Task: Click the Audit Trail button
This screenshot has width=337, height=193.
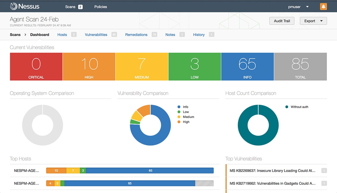Action: (x=281, y=21)
